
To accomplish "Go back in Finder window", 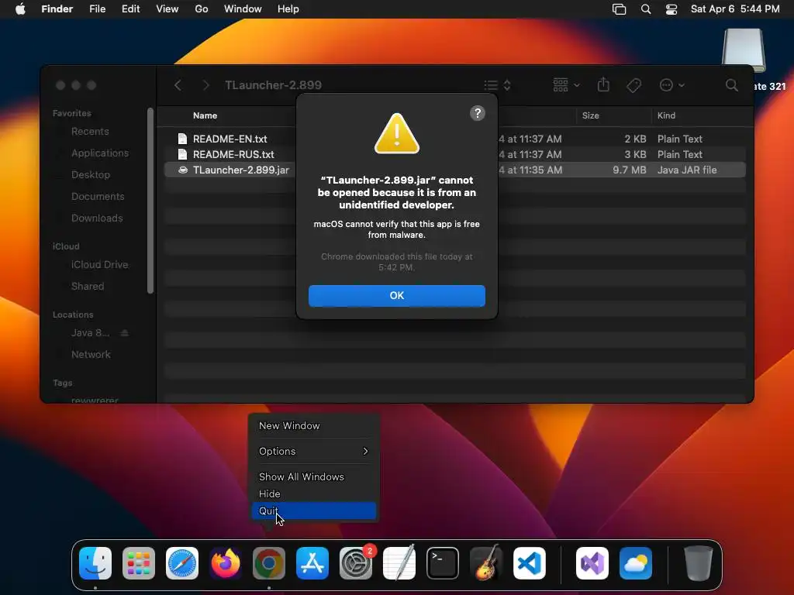I will [x=178, y=85].
